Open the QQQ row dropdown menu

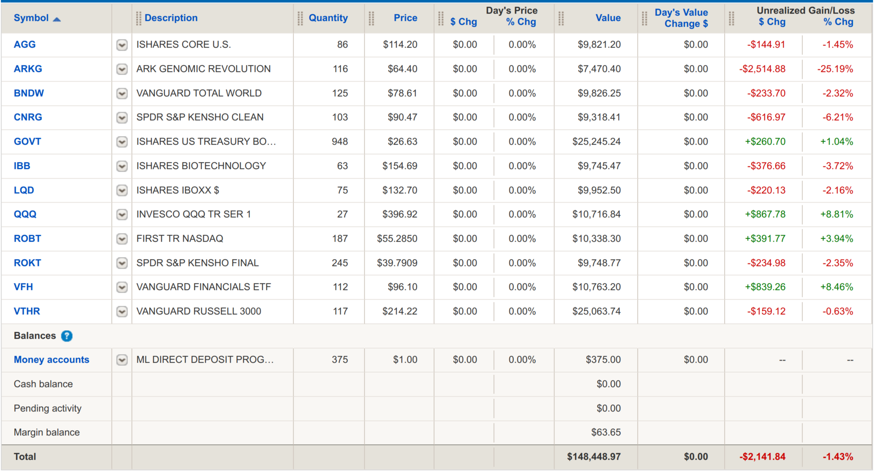(x=122, y=215)
